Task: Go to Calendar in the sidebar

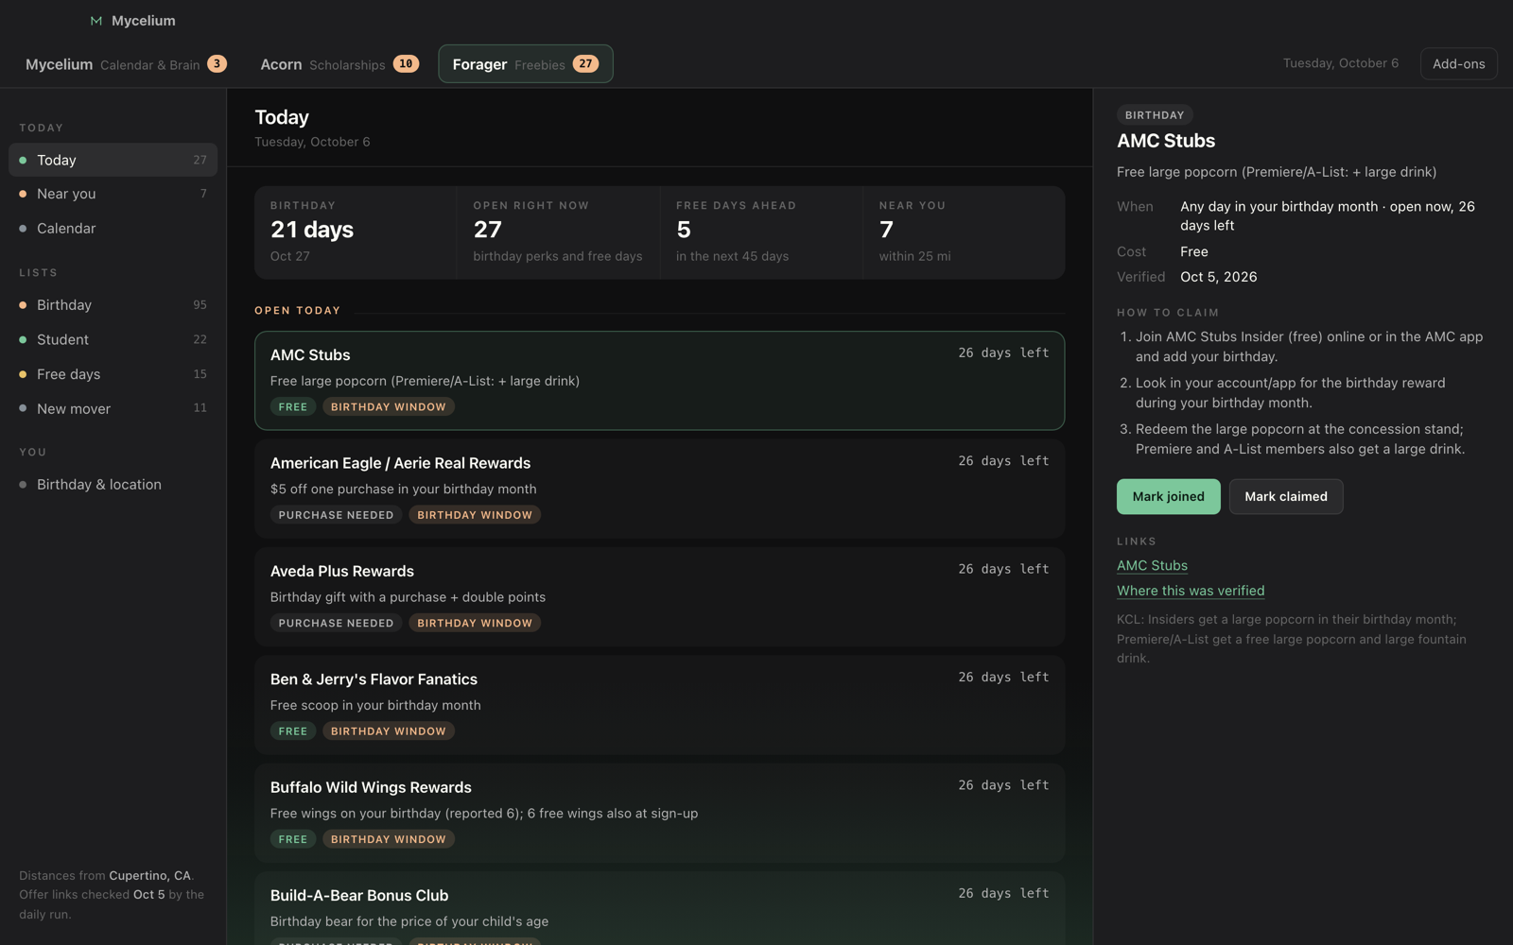Action: coord(113,229)
